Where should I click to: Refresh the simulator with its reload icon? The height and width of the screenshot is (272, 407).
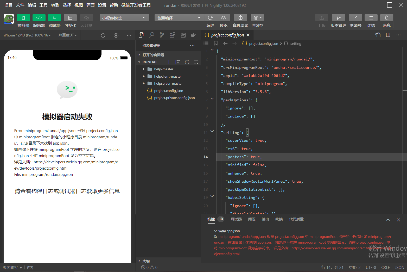coord(103,35)
